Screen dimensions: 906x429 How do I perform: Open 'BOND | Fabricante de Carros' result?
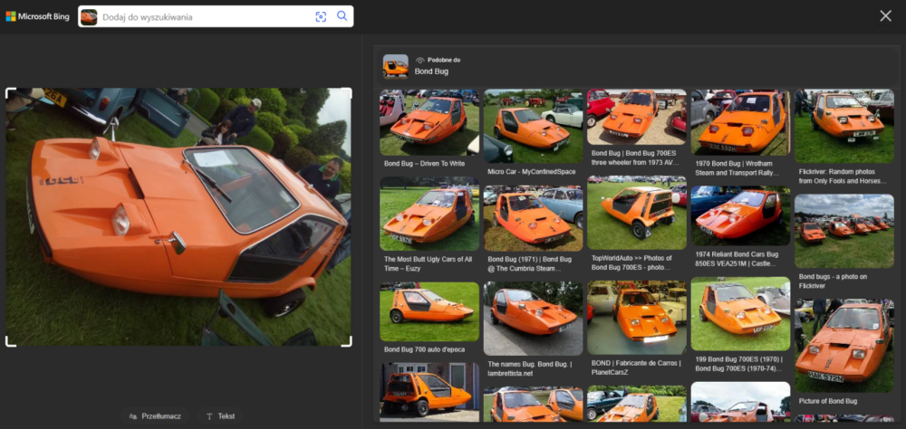(636, 317)
